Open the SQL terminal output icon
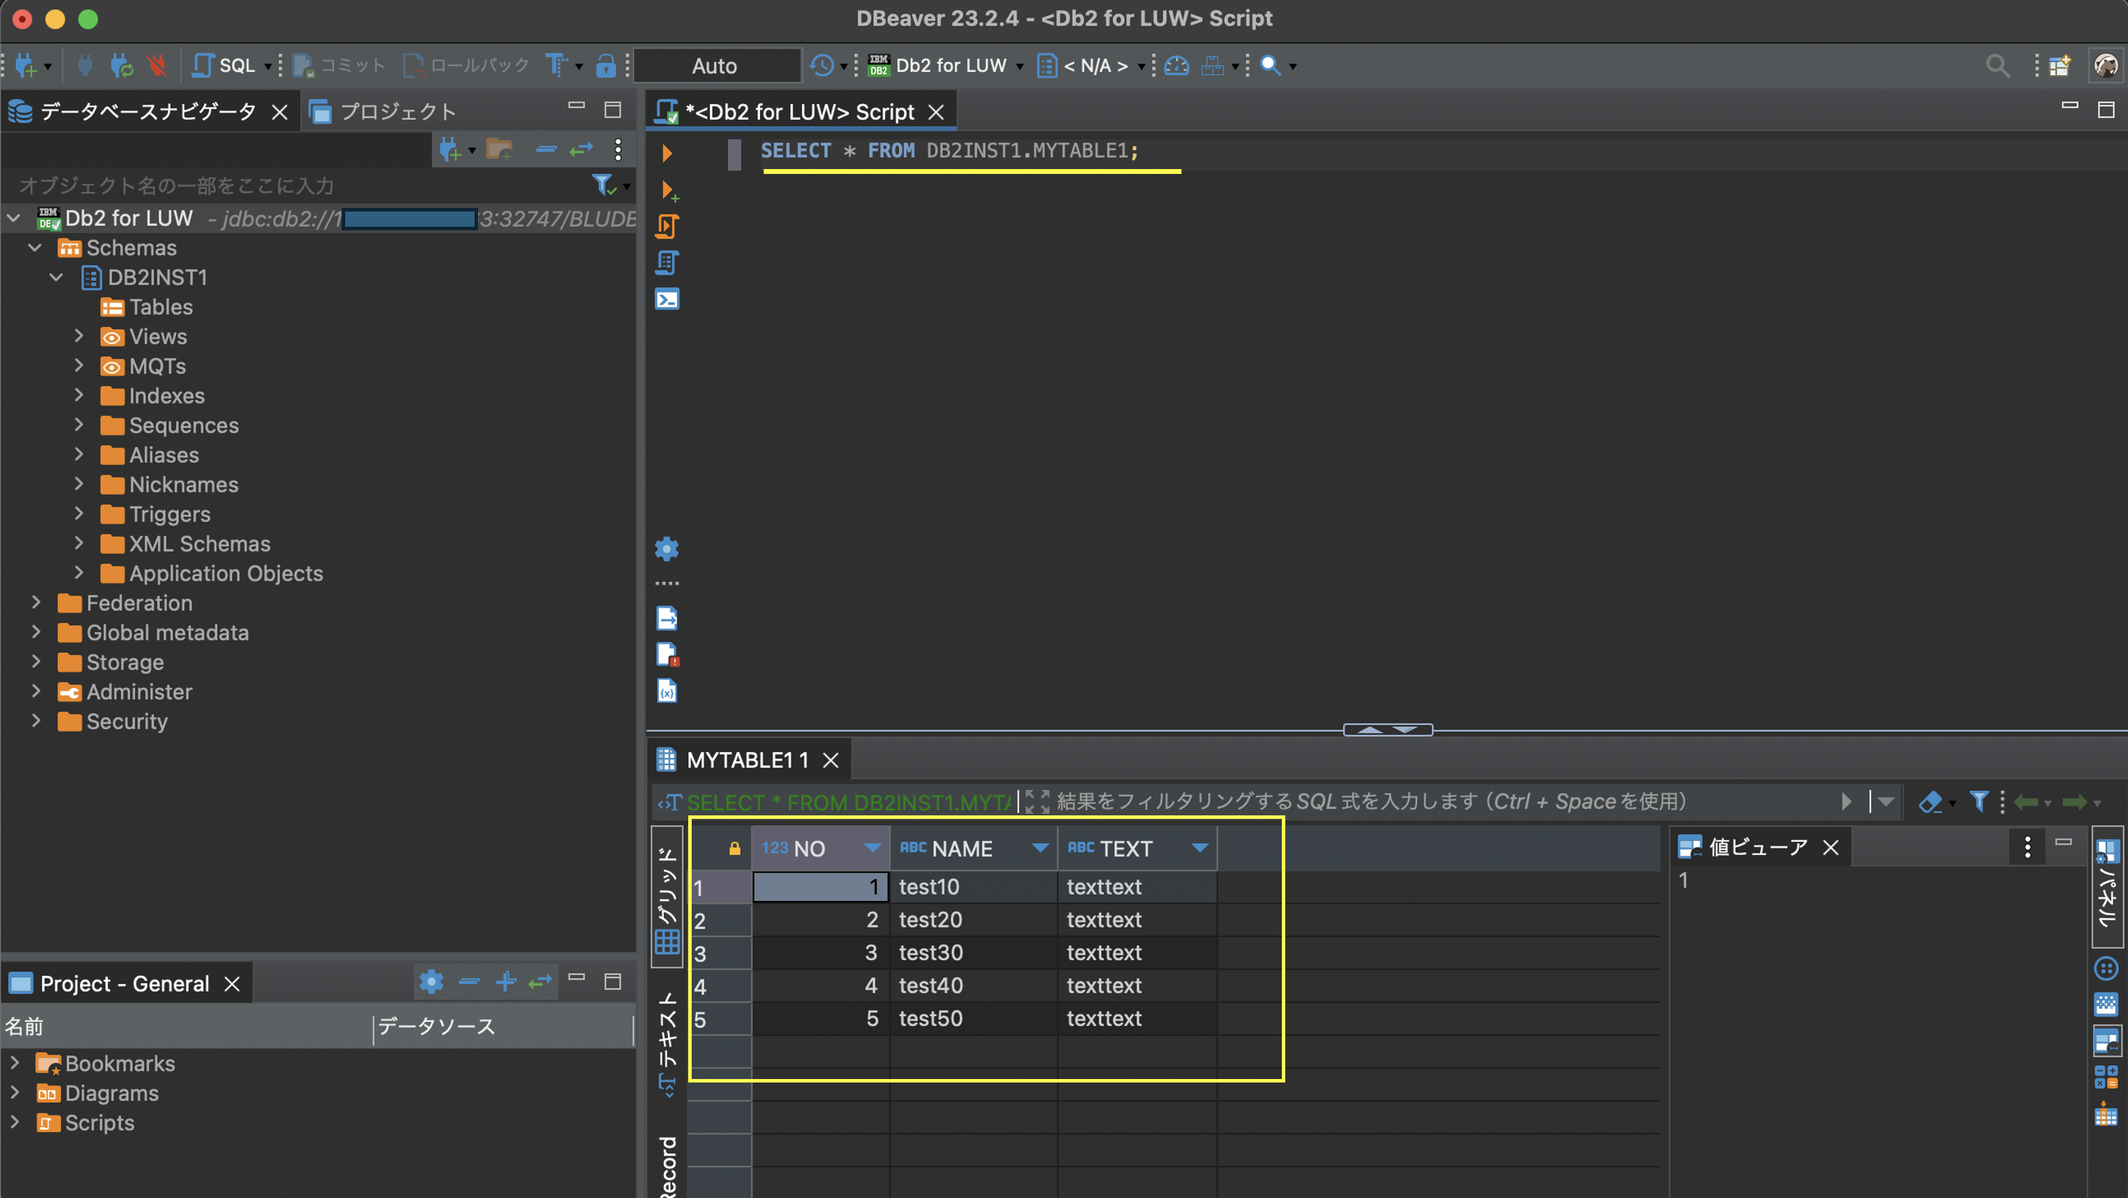 pos(667,299)
